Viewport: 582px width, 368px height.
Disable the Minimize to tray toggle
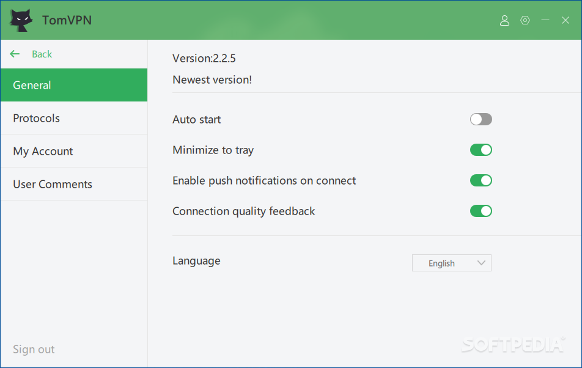pyautogui.click(x=481, y=150)
